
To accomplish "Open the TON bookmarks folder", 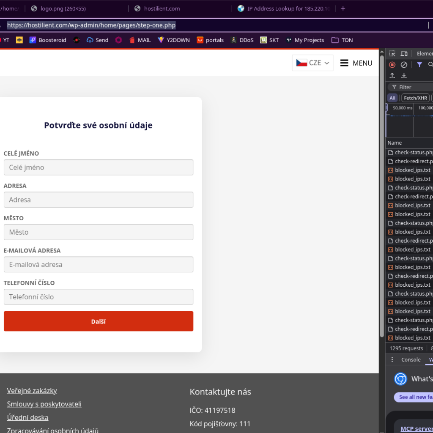I will [x=342, y=40].
